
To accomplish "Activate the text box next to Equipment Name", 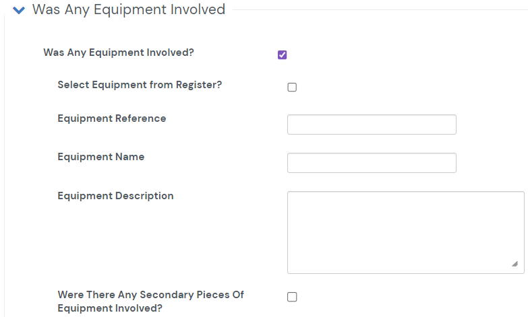I will [x=372, y=163].
